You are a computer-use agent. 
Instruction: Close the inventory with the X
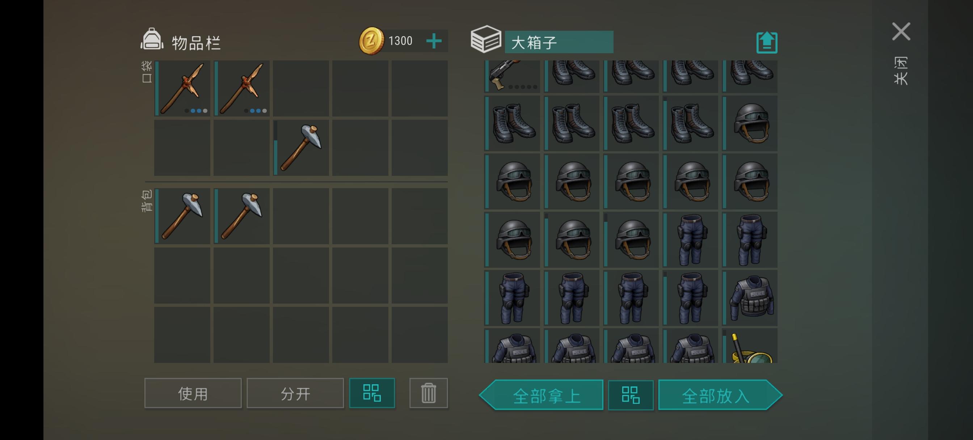tap(901, 31)
